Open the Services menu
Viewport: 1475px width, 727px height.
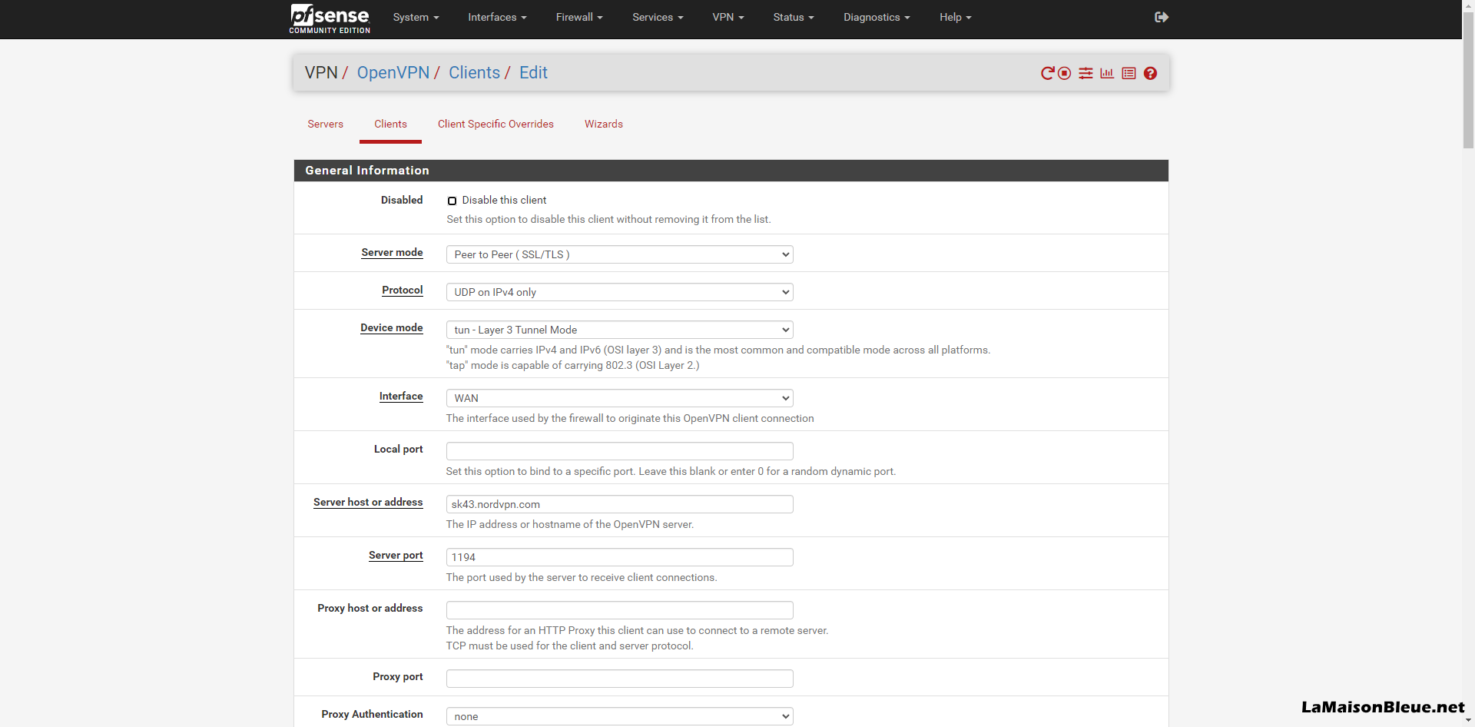pos(658,17)
